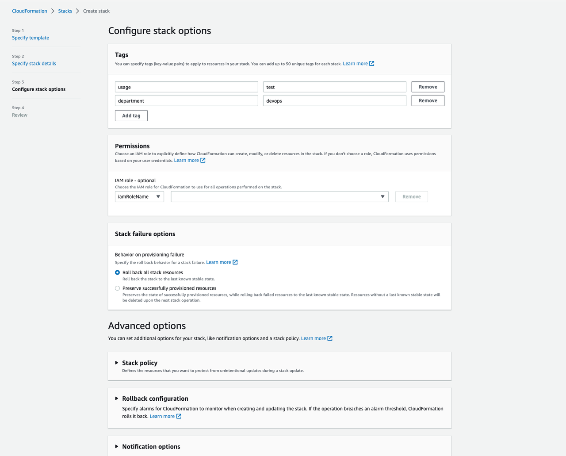
Task: Click the Add tag button
Action: pos(131,116)
